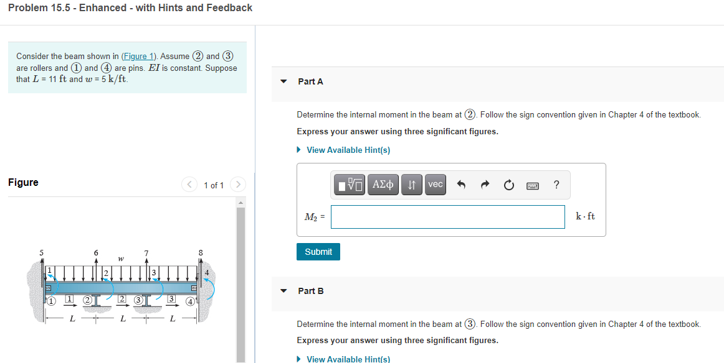
Task: Click the previous figure arrow
Action: pos(189,184)
